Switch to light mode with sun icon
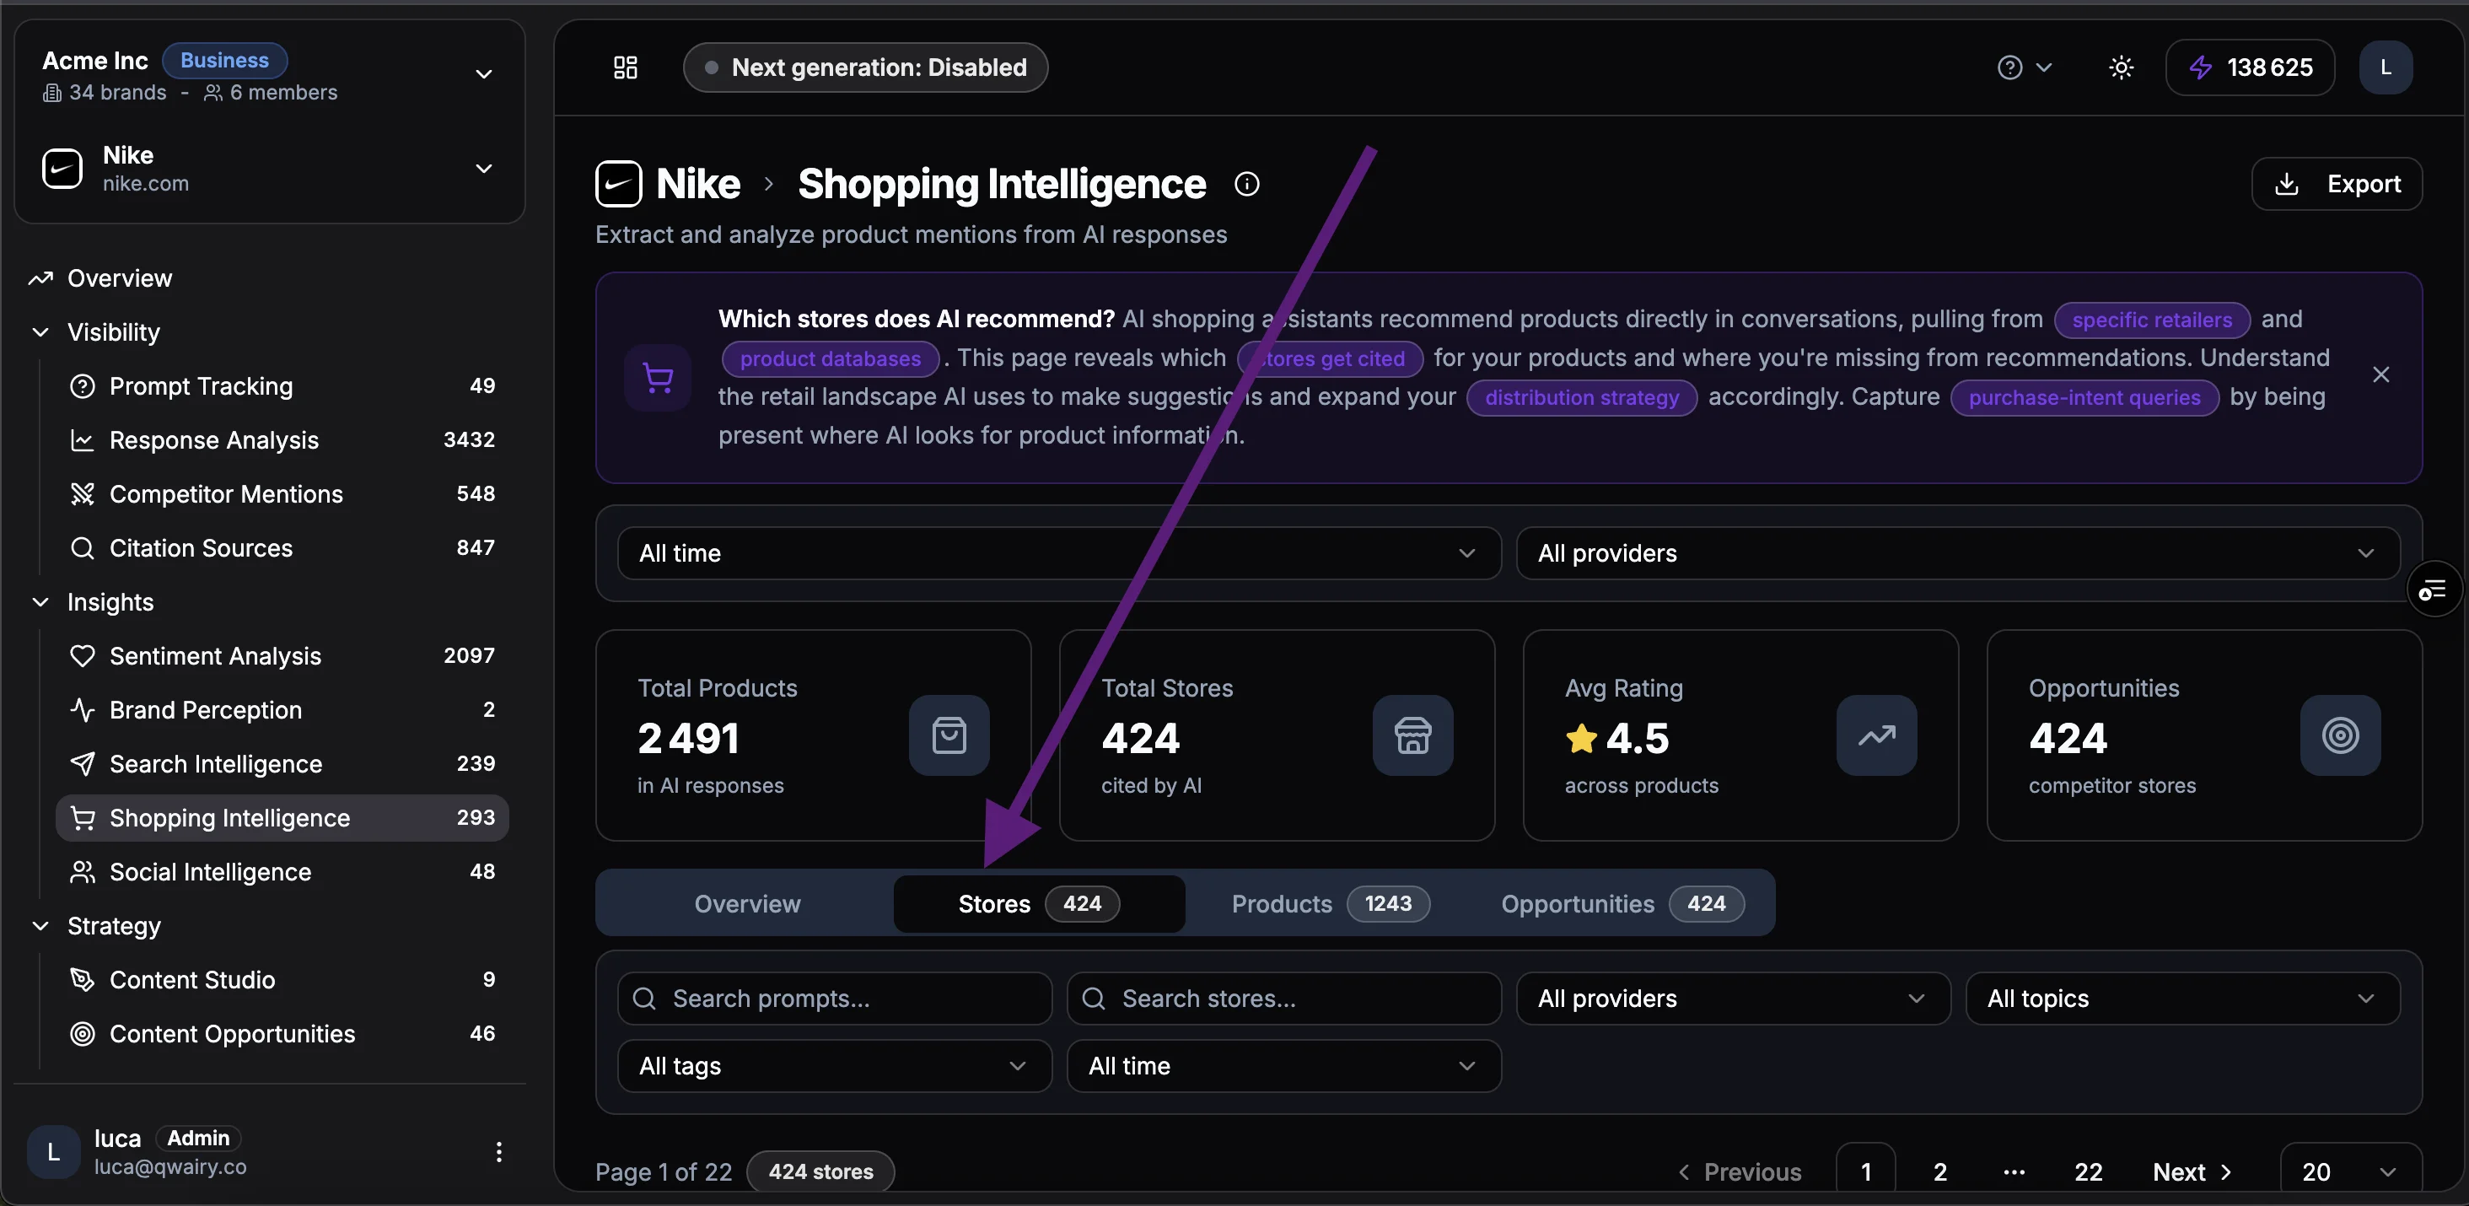This screenshot has height=1206, width=2469. pos(2120,67)
